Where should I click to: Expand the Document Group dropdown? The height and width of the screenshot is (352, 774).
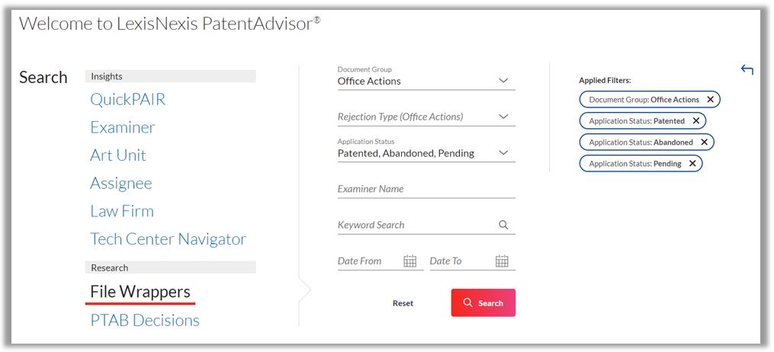tap(503, 80)
